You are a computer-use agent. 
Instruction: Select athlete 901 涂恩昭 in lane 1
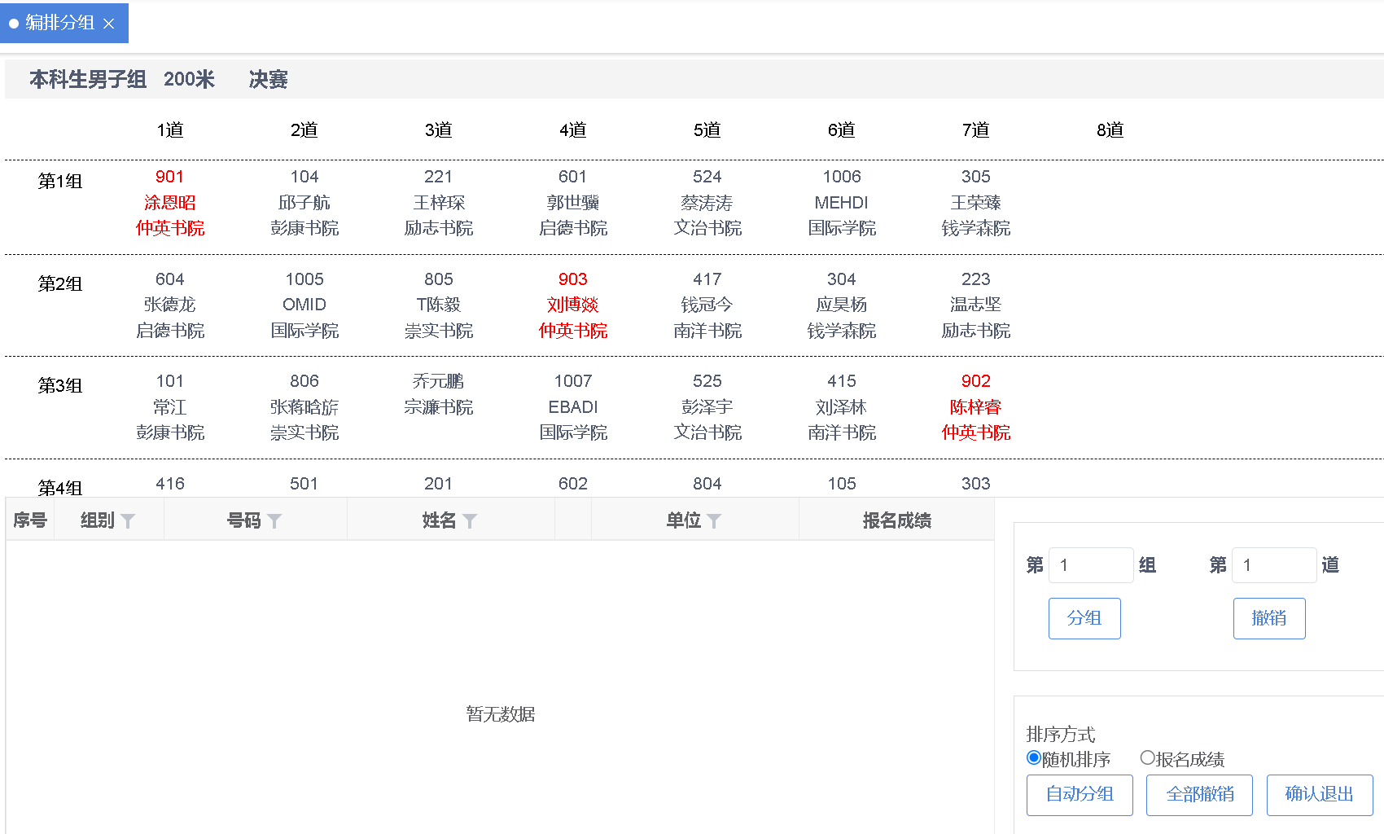169,202
